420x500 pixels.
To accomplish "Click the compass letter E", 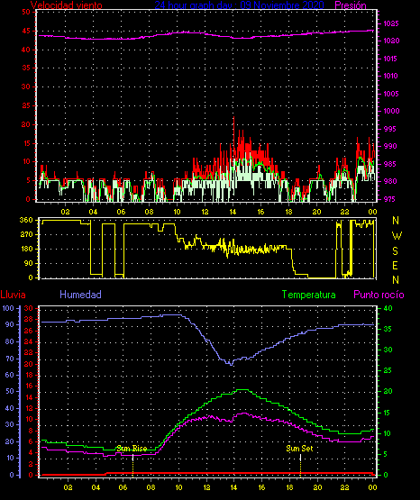I will [395, 265].
